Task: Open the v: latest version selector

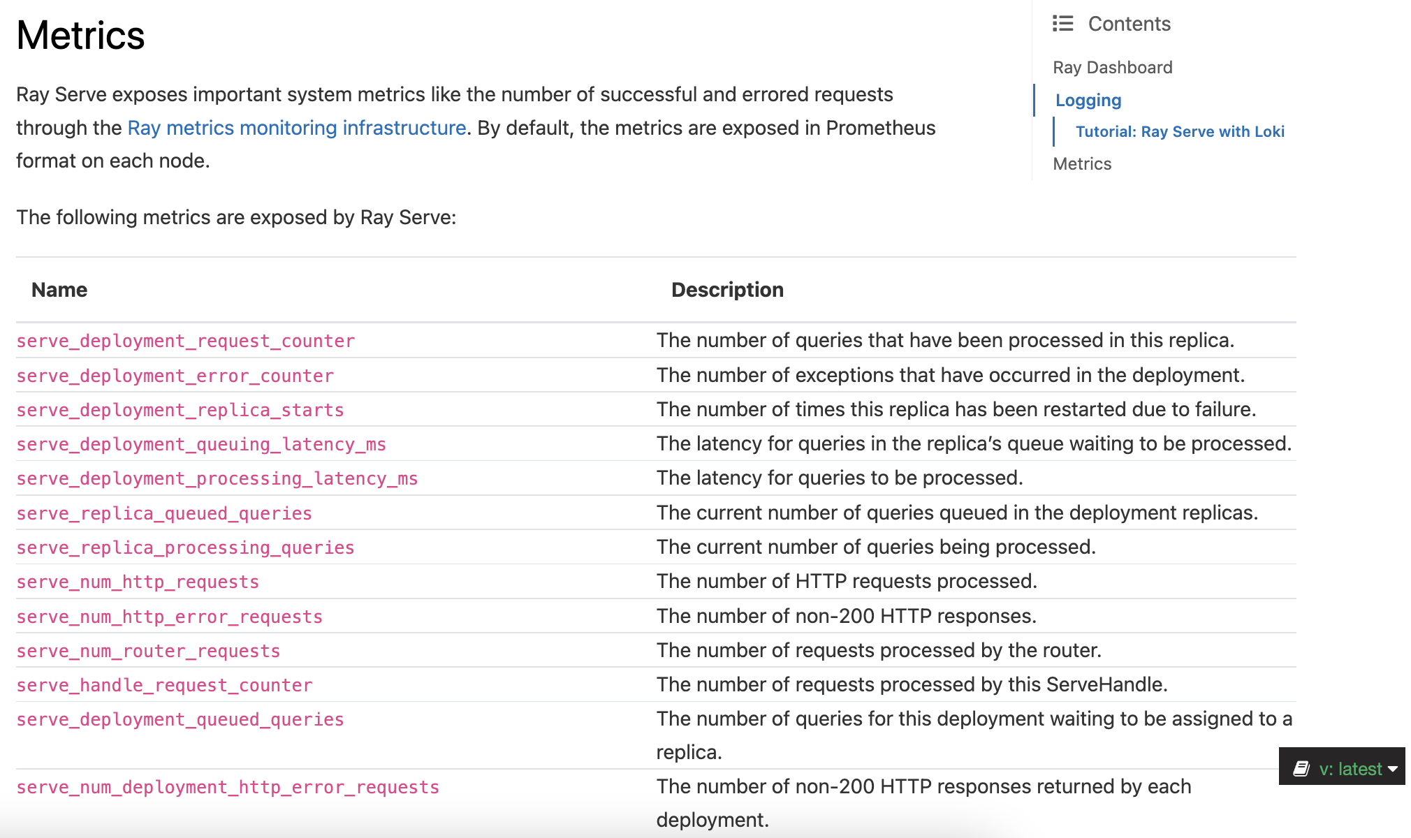Action: pos(1350,769)
